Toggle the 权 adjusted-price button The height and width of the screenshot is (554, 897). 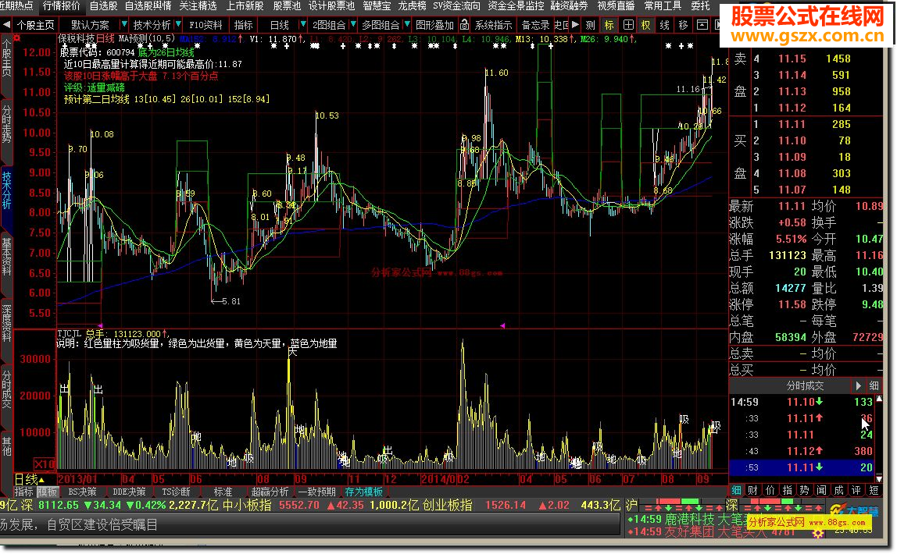click(x=646, y=25)
